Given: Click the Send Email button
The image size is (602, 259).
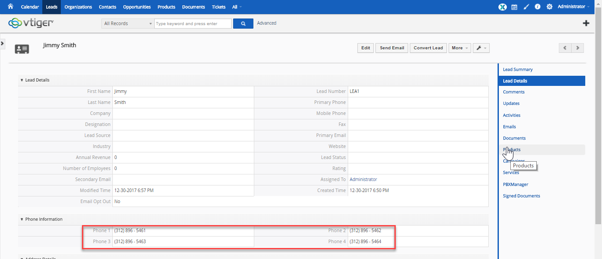Looking at the screenshot, I should click(x=392, y=48).
